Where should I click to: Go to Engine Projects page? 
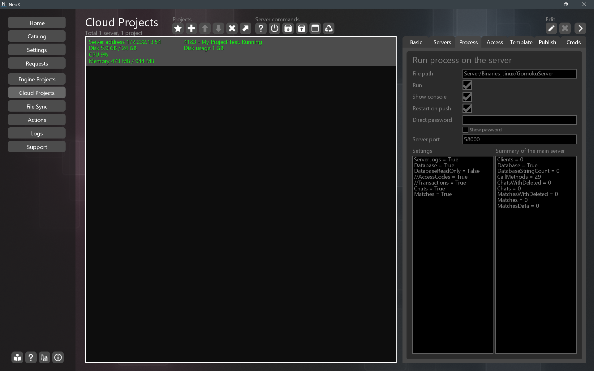pyautogui.click(x=37, y=79)
